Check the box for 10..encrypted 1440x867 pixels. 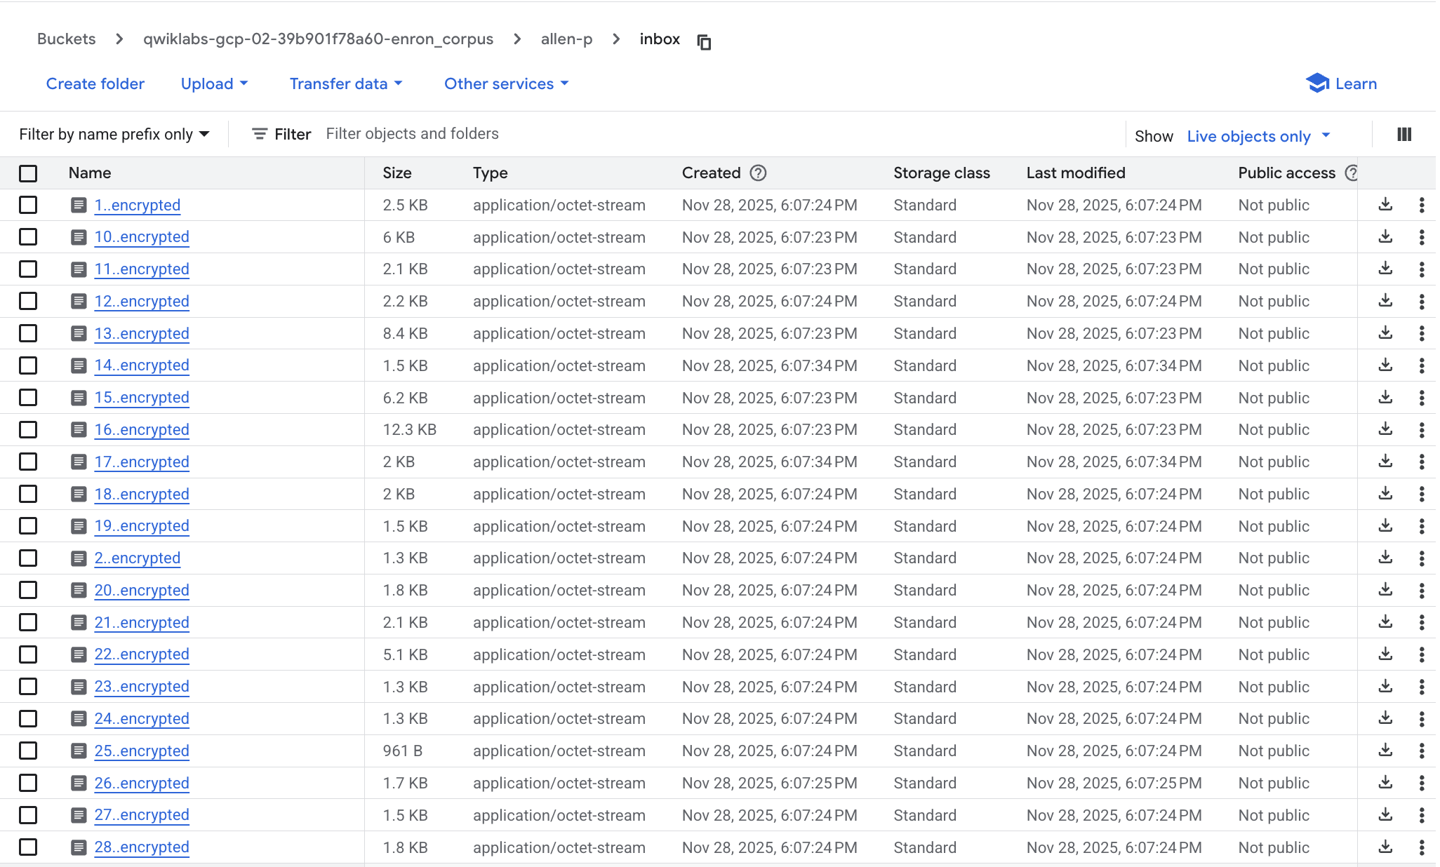(28, 237)
